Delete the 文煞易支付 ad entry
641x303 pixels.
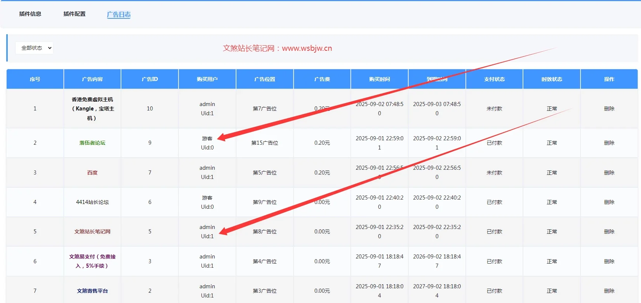[x=609, y=261]
